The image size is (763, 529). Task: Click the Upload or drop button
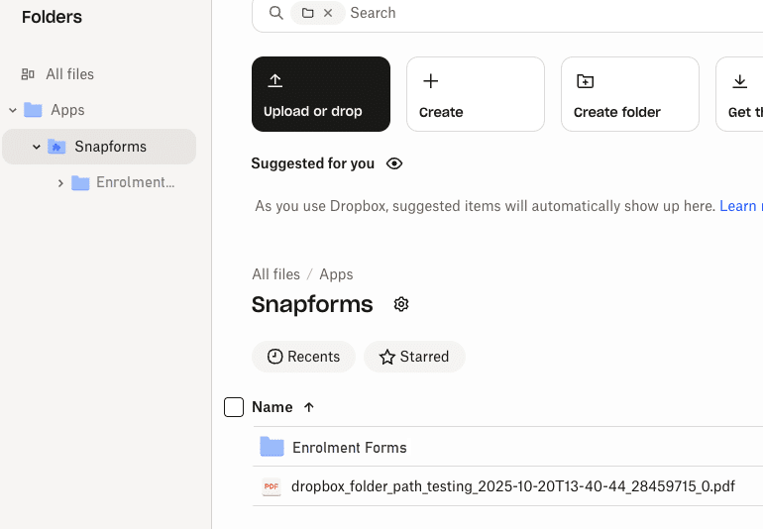pos(320,94)
